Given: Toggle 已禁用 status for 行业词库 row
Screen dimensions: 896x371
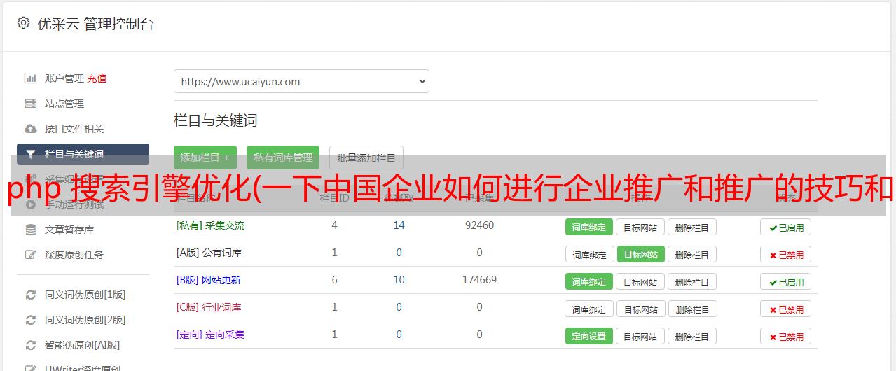Looking at the screenshot, I should (786, 309).
